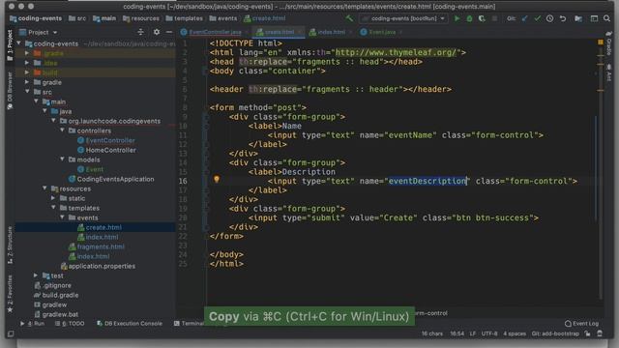Open the Terminal tool window button
The height and width of the screenshot is (348, 619).
[189, 324]
